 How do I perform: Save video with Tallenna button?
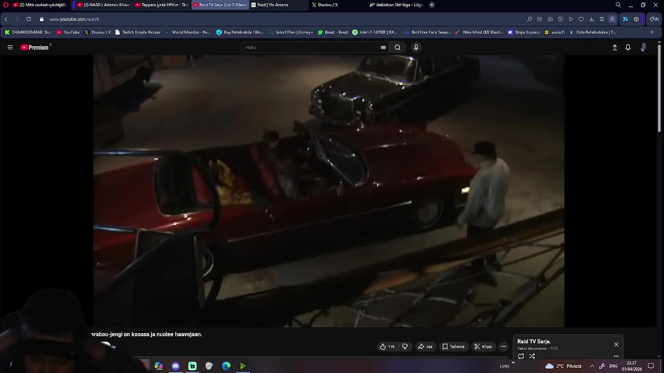(x=453, y=347)
